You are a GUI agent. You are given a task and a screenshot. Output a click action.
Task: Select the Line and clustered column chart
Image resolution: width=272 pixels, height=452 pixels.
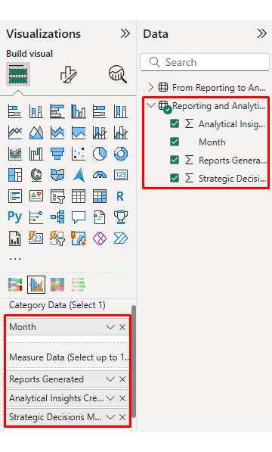tap(121, 132)
